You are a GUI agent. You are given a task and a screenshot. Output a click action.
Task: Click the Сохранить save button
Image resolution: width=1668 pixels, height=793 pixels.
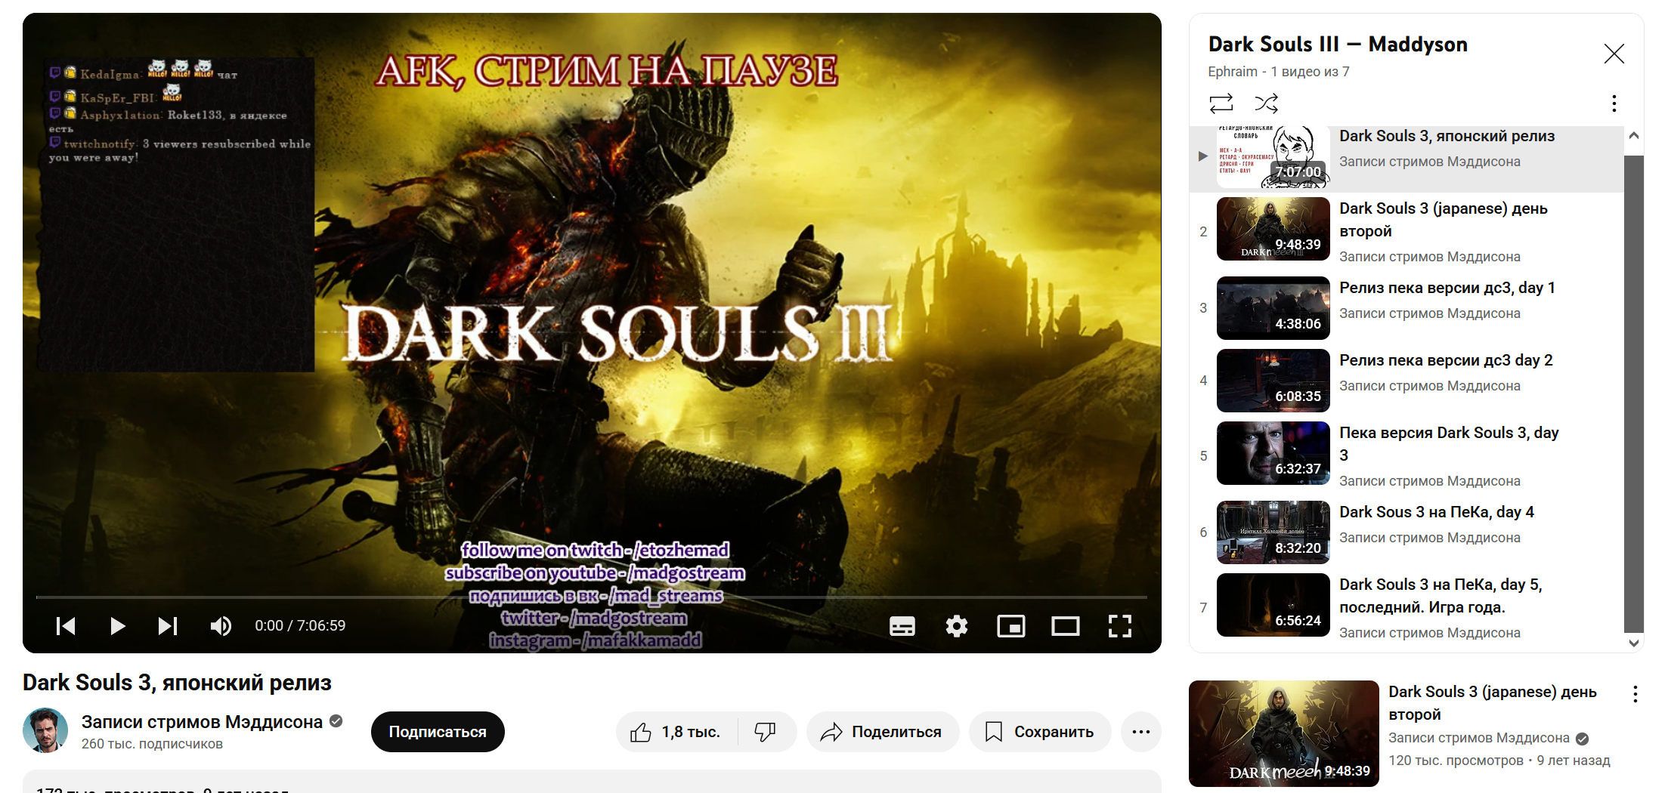point(1040,732)
